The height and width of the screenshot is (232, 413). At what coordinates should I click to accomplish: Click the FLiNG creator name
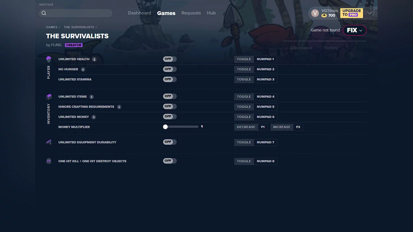56,45
